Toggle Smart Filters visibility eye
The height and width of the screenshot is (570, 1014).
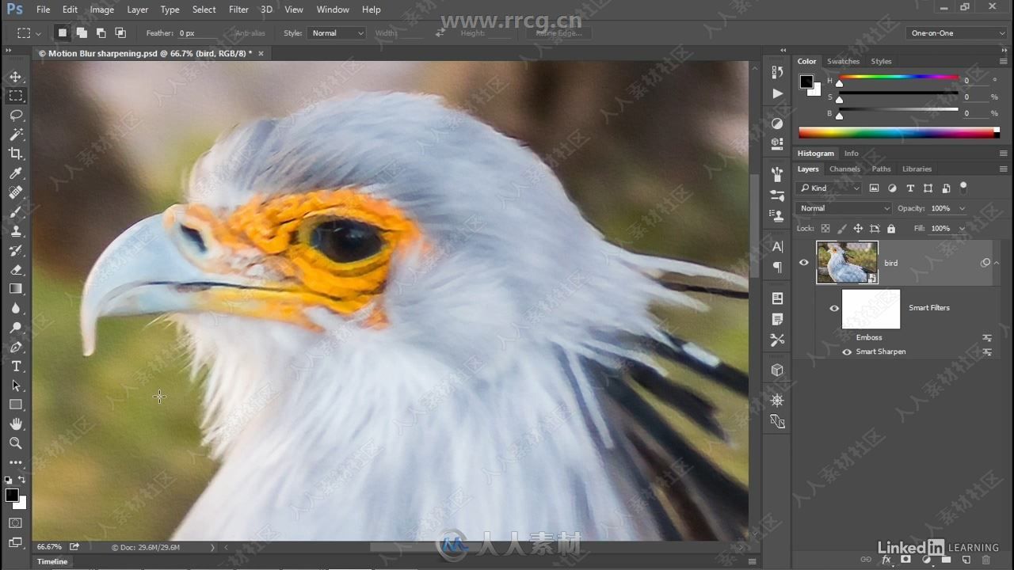pyautogui.click(x=833, y=308)
